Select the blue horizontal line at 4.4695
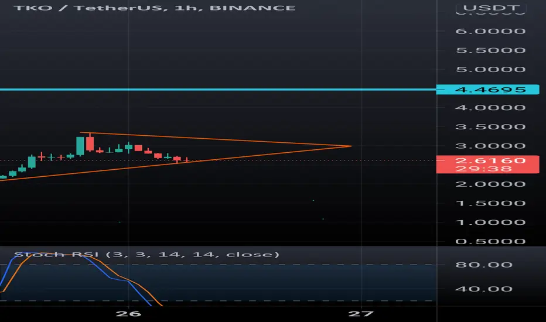The height and width of the screenshot is (322, 546). [218, 90]
